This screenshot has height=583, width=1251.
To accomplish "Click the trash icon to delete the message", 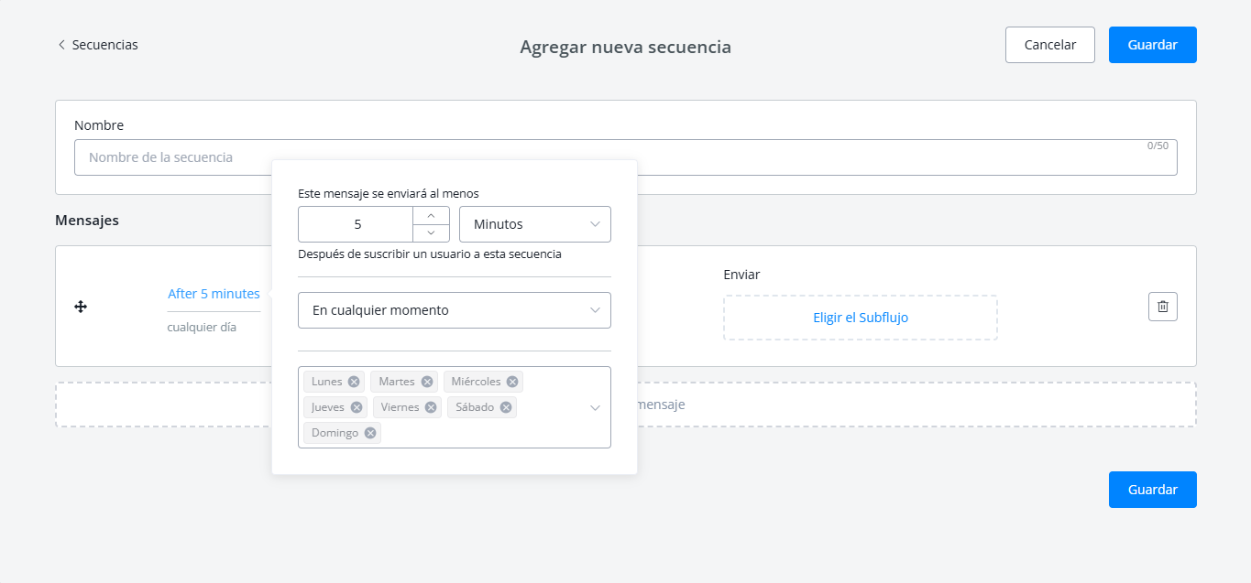I will 1162,307.
